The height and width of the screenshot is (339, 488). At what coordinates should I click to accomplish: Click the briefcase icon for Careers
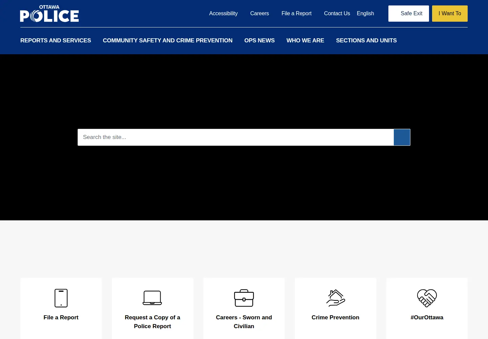click(x=244, y=298)
